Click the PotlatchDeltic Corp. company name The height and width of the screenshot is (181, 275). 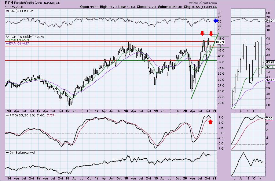pos(29,3)
